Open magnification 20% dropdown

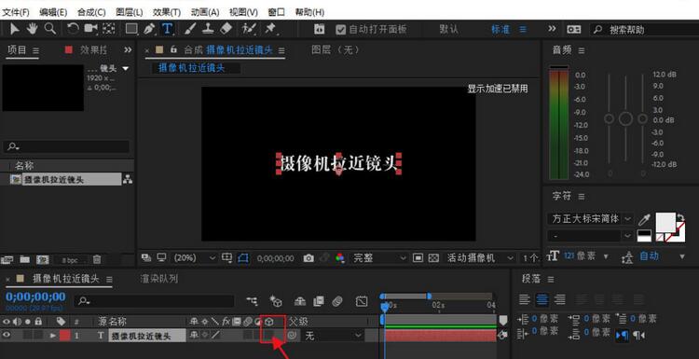pos(194,257)
